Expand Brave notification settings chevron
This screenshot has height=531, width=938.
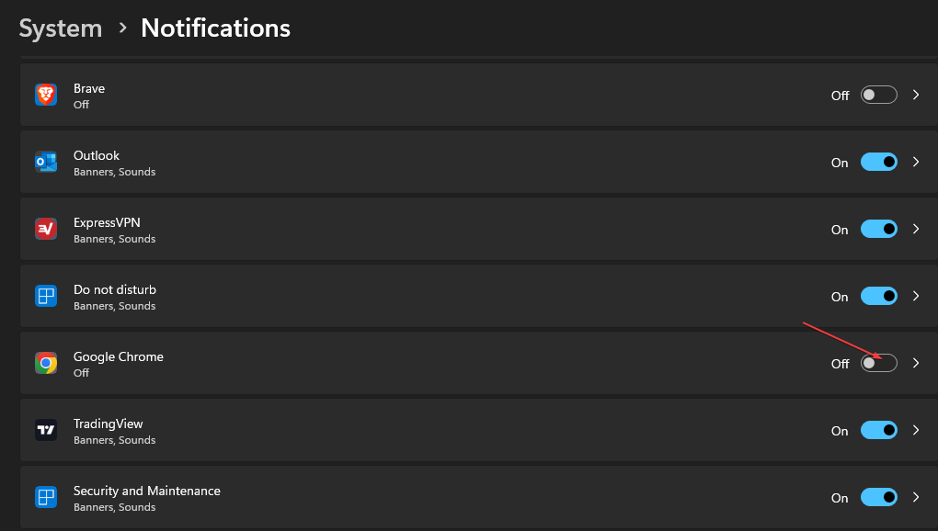point(915,95)
